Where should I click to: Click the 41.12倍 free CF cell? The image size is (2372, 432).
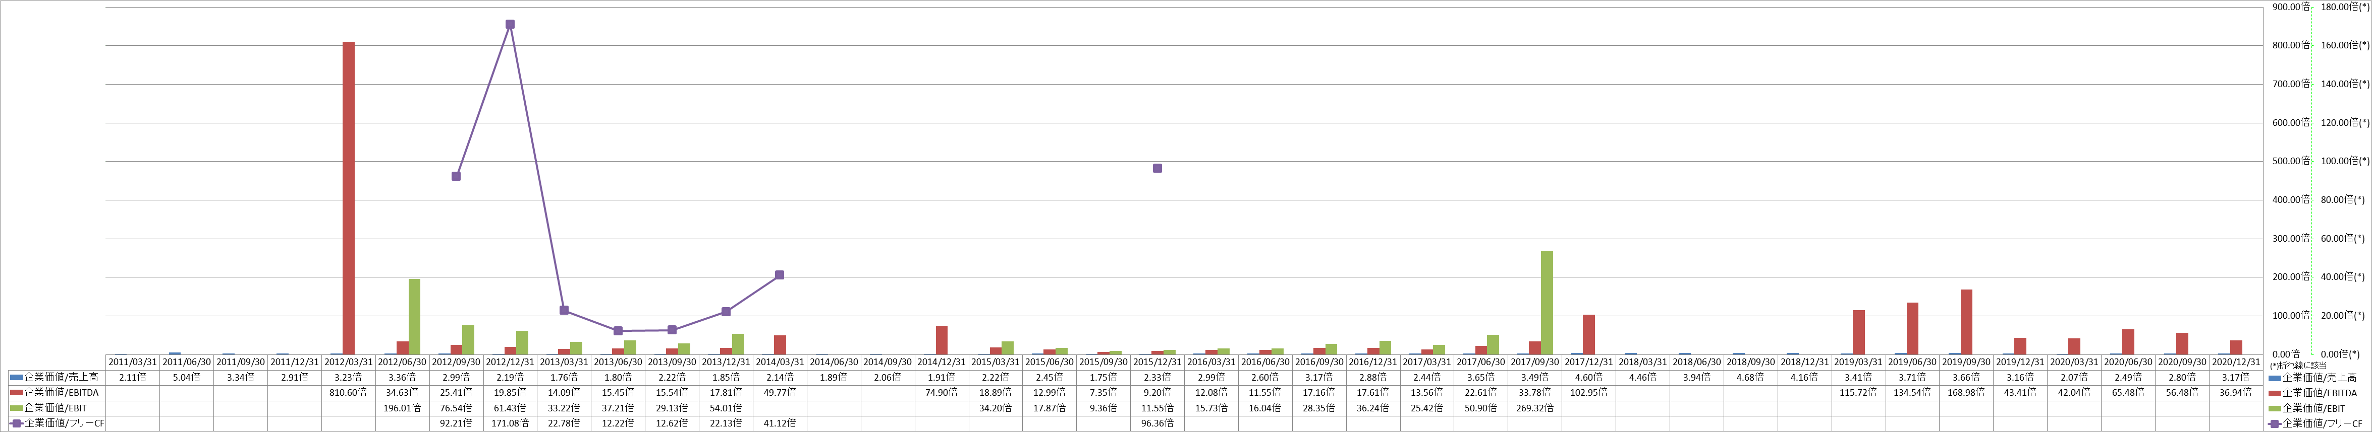[780, 424]
